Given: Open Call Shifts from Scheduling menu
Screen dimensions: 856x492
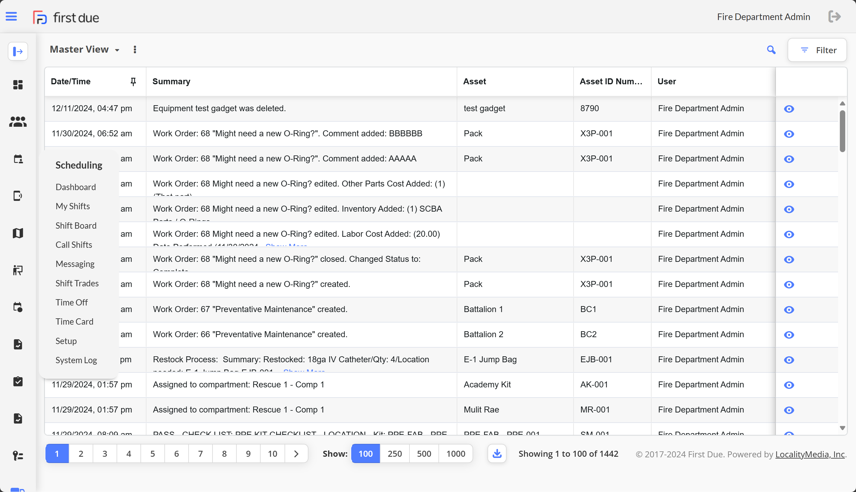Looking at the screenshot, I should (x=74, y=245).
